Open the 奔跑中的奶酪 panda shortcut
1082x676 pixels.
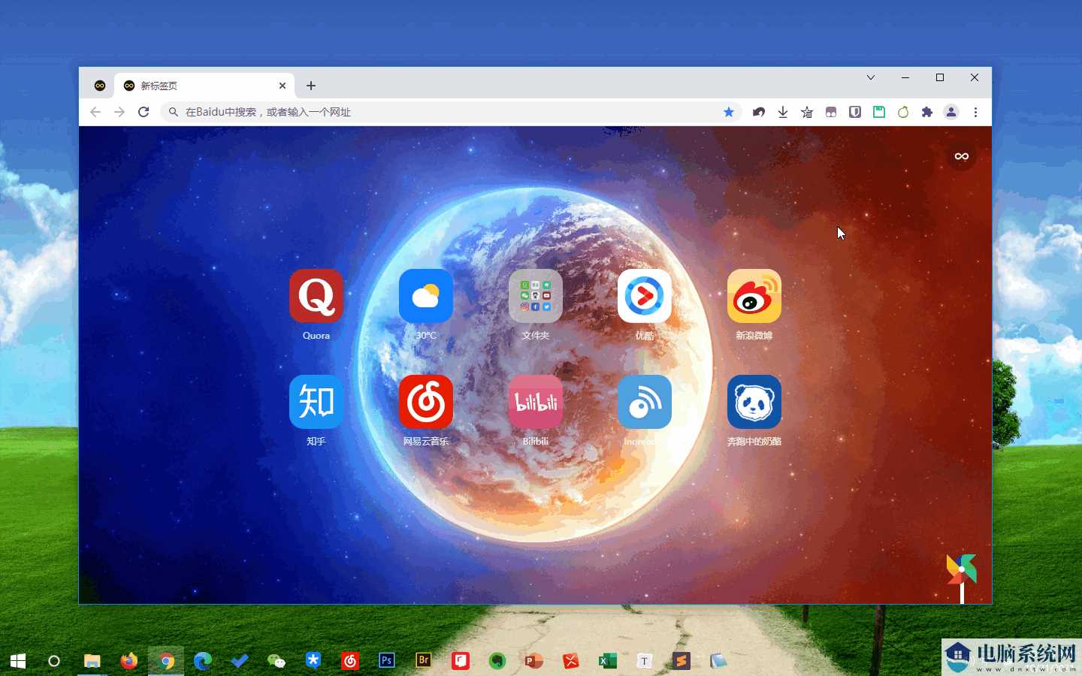(754, 402)
